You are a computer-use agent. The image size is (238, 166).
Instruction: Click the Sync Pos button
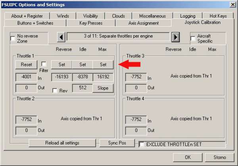tap(117, 143)
